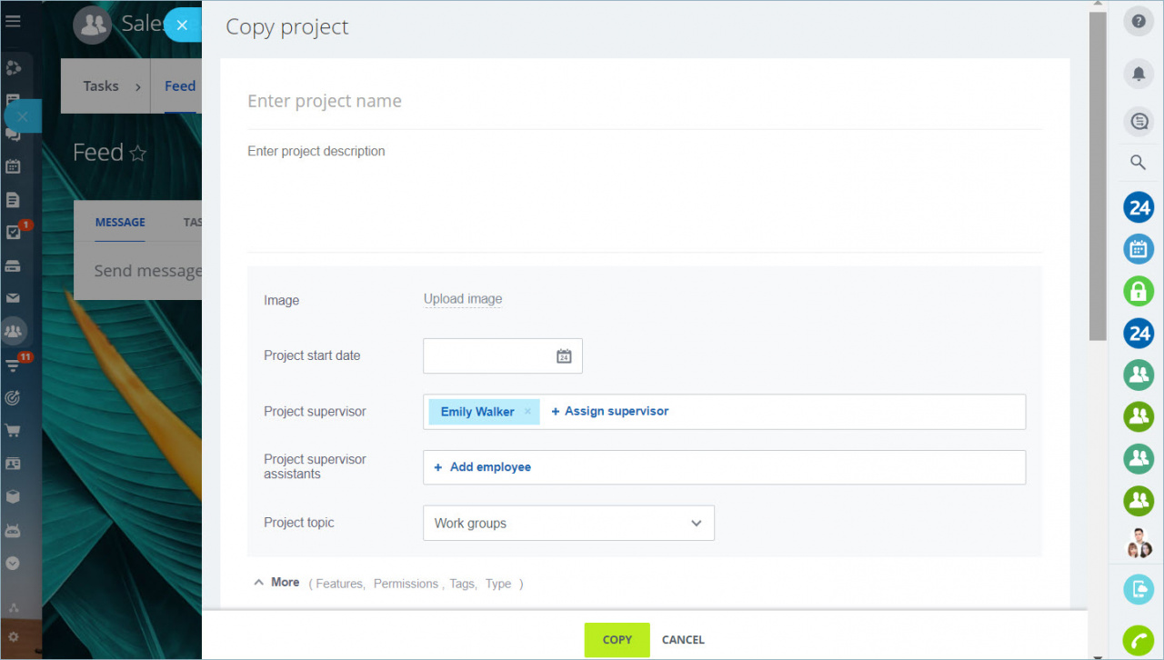Open Tasks icon with badge 1

13,233
